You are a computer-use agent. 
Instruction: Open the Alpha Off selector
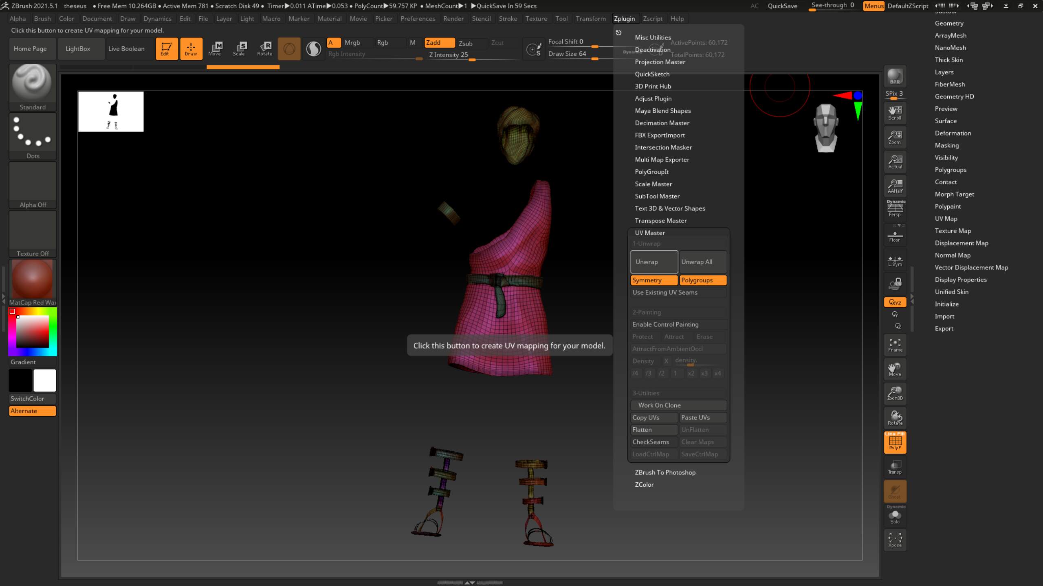tap(33, 185)
